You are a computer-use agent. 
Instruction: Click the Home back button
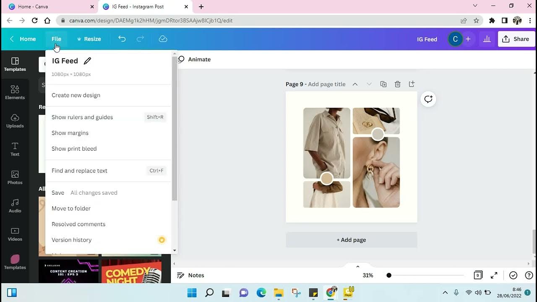point(23,39)
